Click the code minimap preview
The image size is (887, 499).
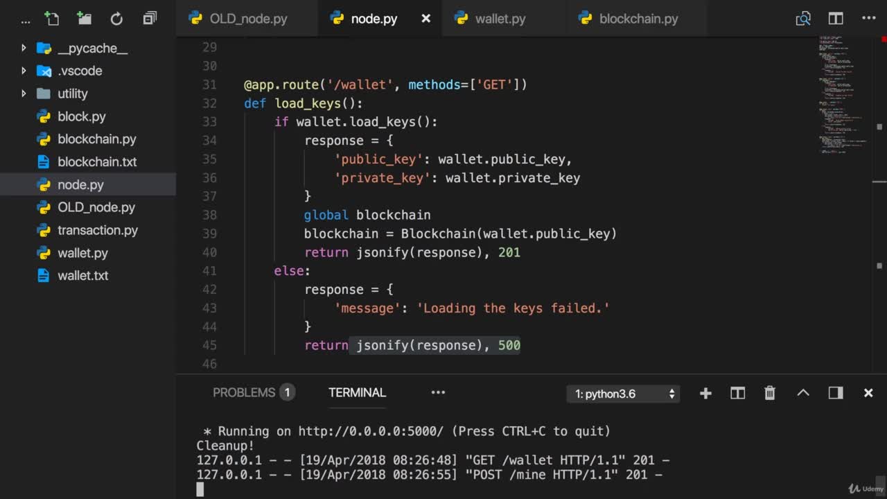[x=843, y=94]
